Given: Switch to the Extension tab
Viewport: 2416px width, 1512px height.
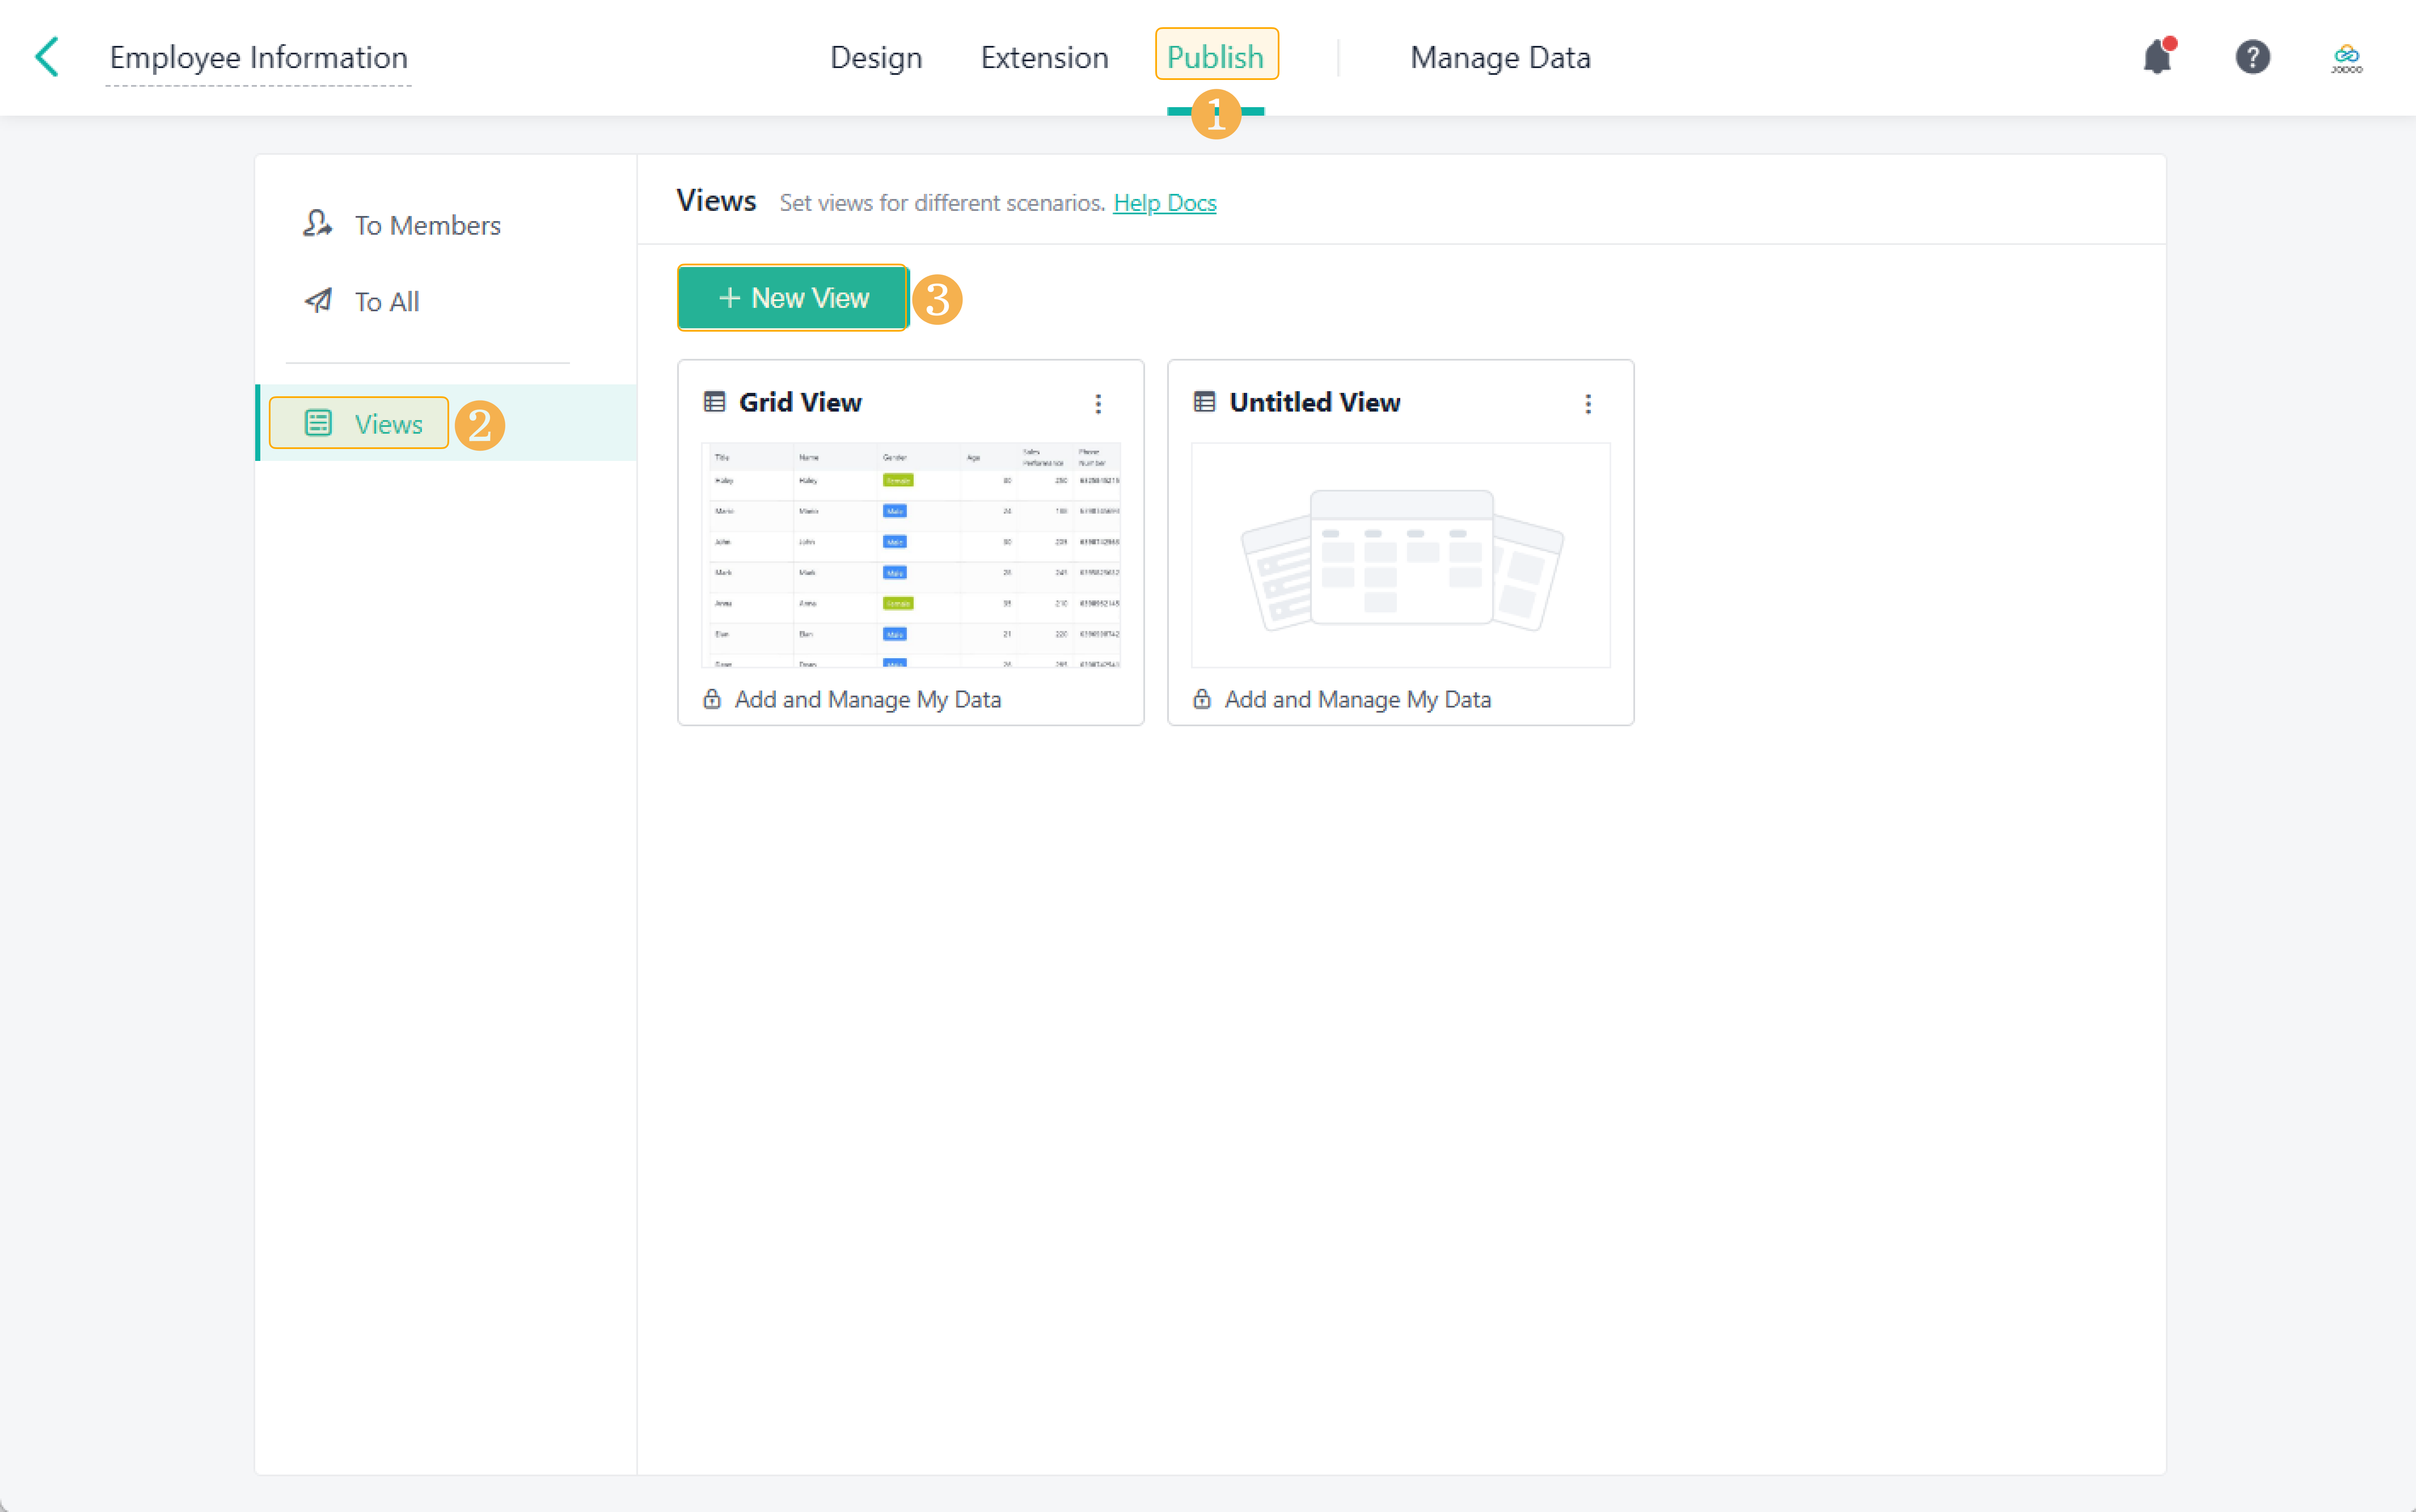Looking at the screenshot, I should coord(1043,57).
